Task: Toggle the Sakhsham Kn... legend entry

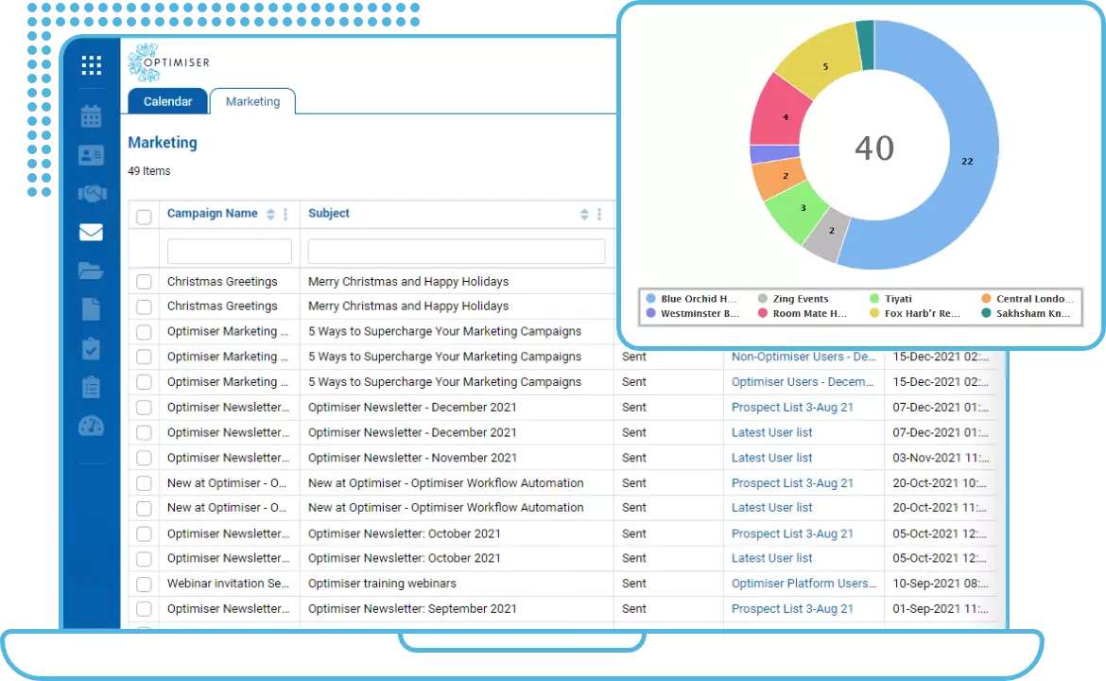Action: tap(1026, 313)
